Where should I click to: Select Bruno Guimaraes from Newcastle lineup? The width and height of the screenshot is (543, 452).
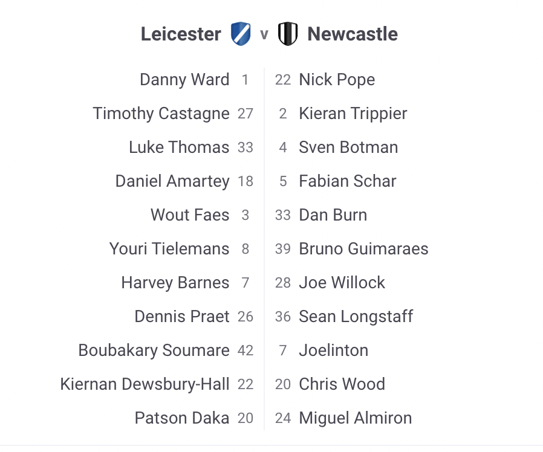click(363, 249)
